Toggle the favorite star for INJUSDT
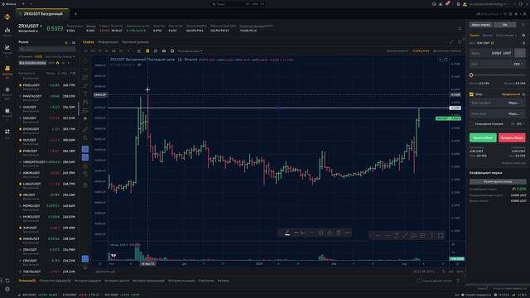This screenshot has height=298, width=530. (x=20, y=140)
